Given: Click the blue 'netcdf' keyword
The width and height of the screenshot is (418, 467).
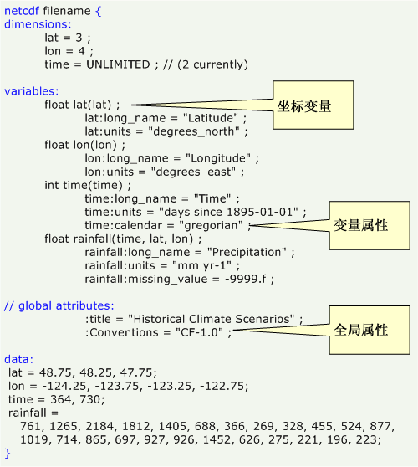Looking at the screenshot, I should pyautogui.click(x=22, y=11).
